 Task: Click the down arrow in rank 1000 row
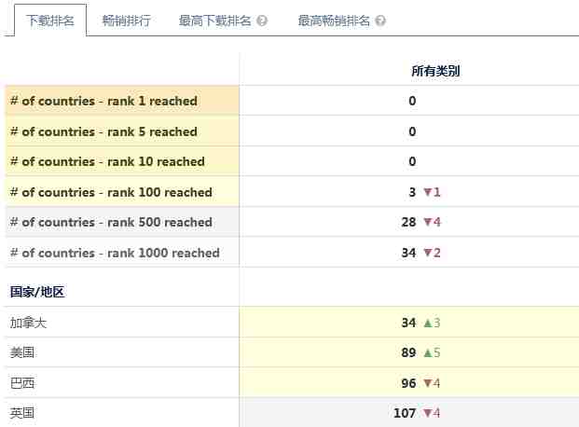tap(428, 253)
